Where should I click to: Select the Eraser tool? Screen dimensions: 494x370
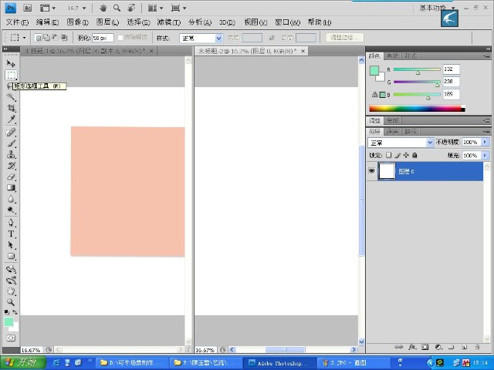pos(11,177)
